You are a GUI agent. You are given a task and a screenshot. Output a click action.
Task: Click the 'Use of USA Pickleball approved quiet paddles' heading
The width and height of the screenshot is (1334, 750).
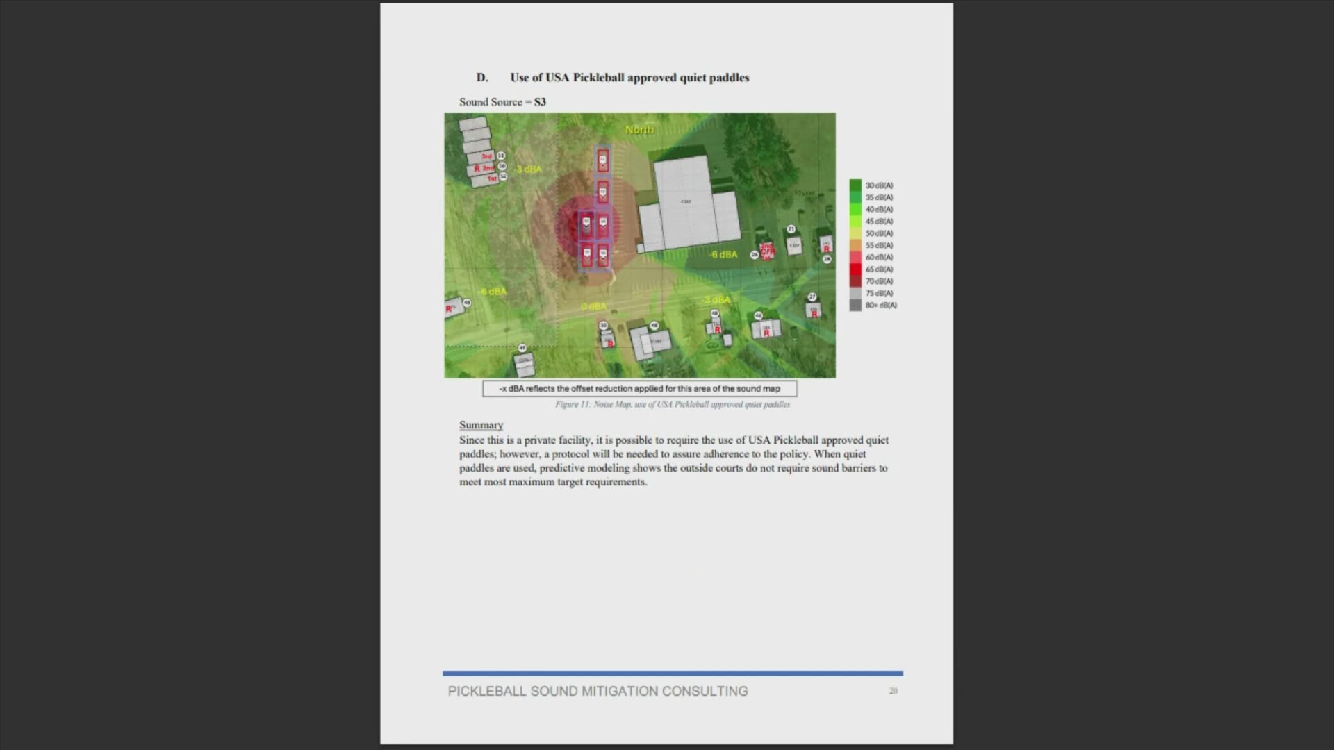coord(629,78)
